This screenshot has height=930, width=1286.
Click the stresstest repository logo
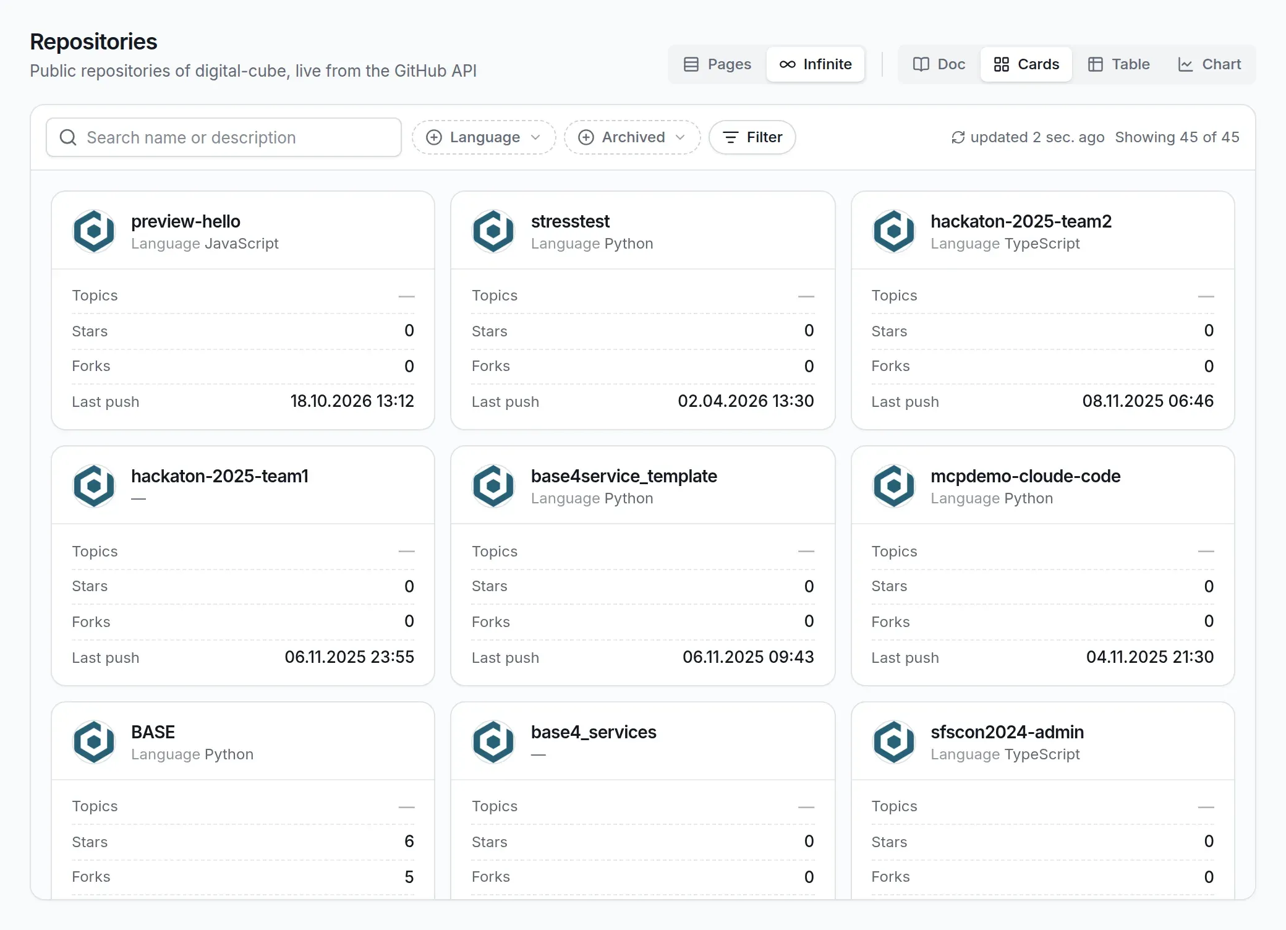click(x=493, y=231)
